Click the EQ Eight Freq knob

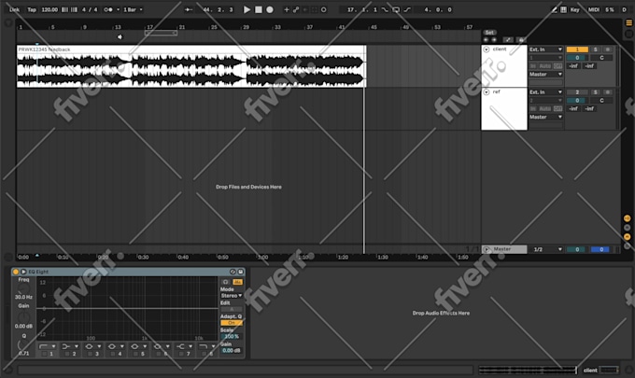(23, 288)
